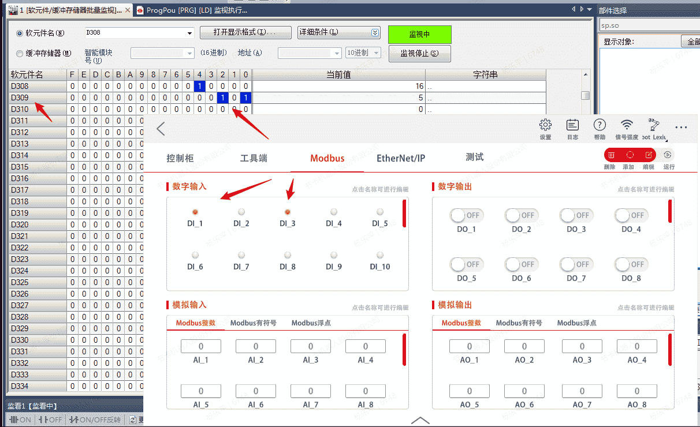Image resolution: width=700 pixels, height=427 pixels.
Task: Select the 缓冲存储器 radio button
Action: tap(20, 53)
